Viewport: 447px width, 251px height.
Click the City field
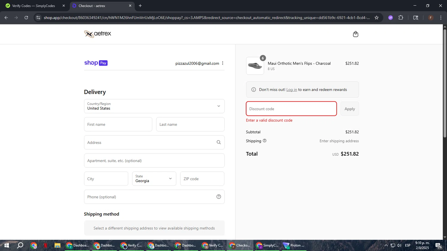(106, 179)
